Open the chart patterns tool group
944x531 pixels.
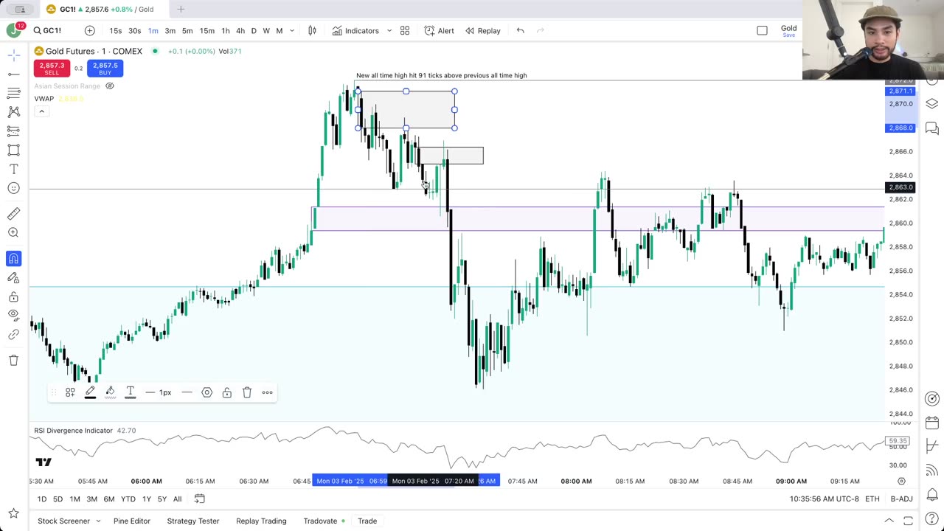(13, 112)
